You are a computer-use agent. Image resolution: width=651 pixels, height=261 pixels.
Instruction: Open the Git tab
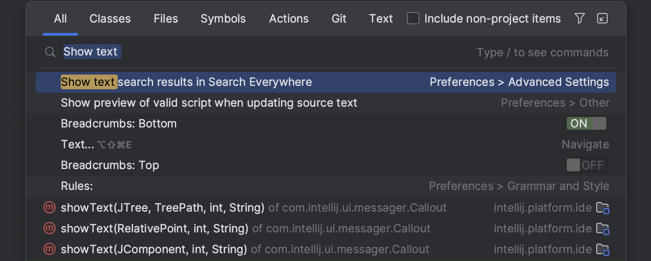(339, 18)
